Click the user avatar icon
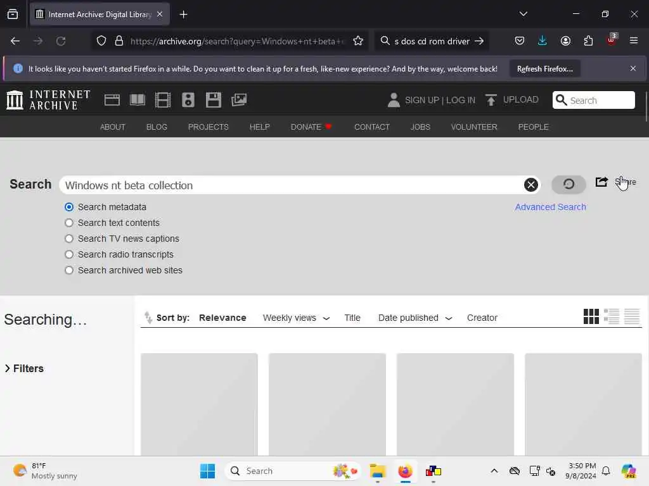The height and width of the screenshot is (486, 649). tap(394, 100)
